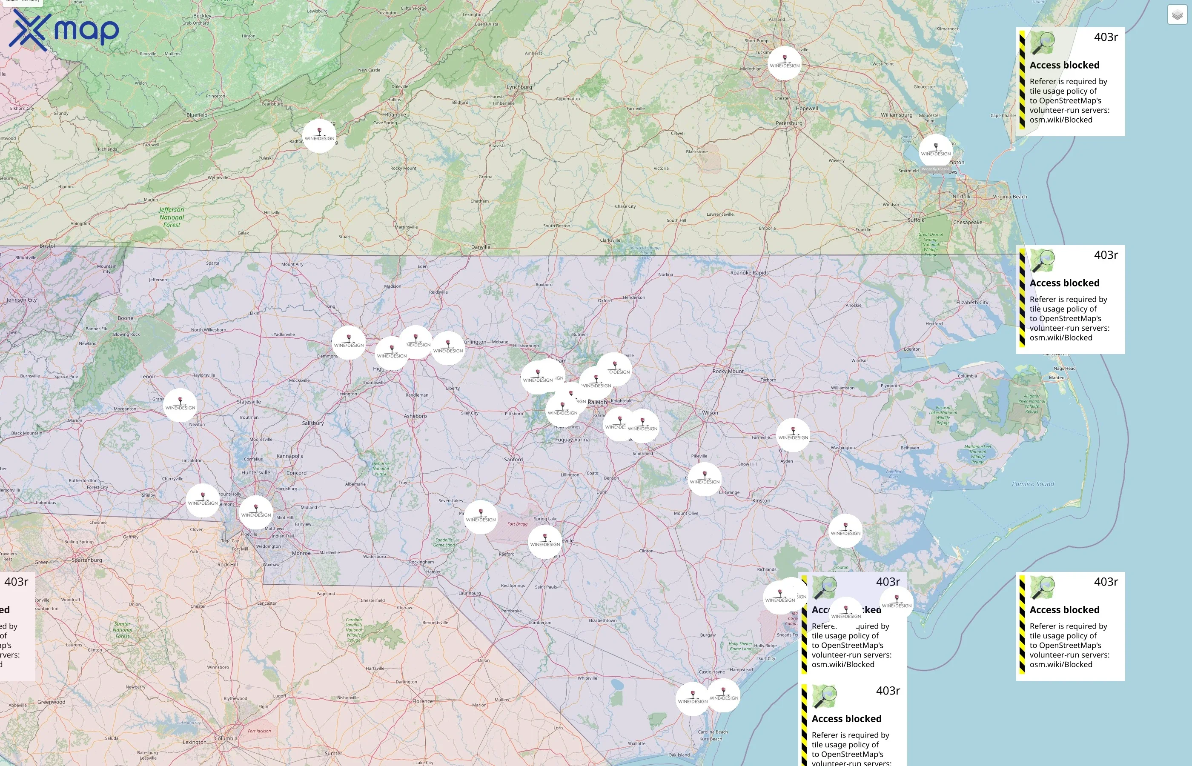Select the Wine & Design marker at Richmond
This screenshot has width=1192, height=766.
(785, 63)
